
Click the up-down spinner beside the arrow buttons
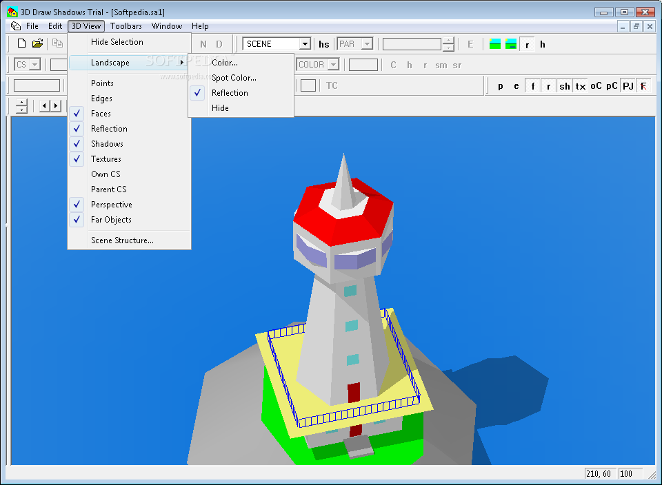point(21,106)
